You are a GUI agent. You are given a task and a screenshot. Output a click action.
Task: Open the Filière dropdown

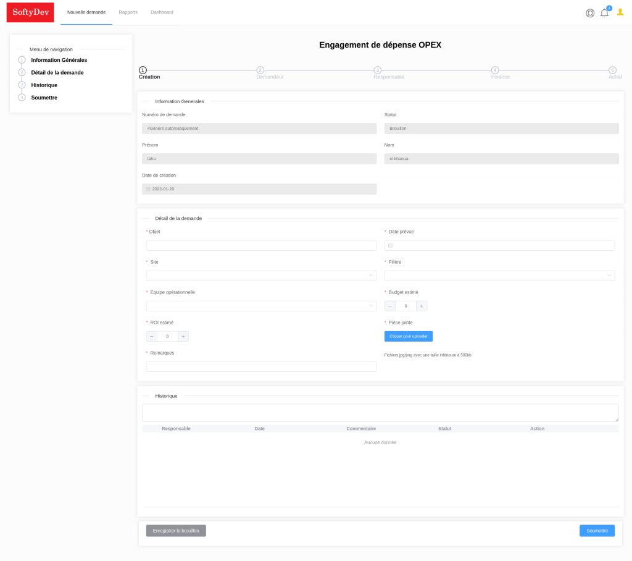[499, 276]
